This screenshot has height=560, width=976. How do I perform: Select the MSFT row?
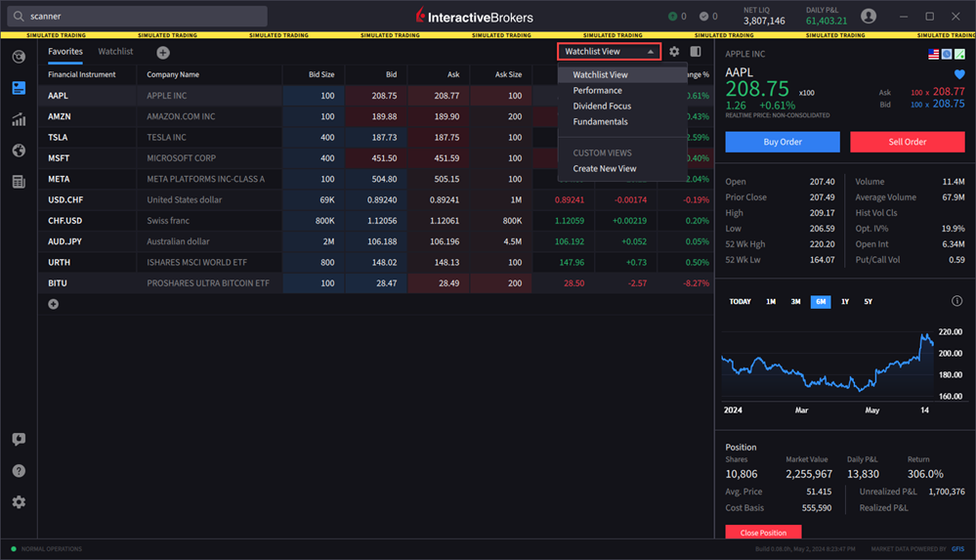tap(376, 158)
